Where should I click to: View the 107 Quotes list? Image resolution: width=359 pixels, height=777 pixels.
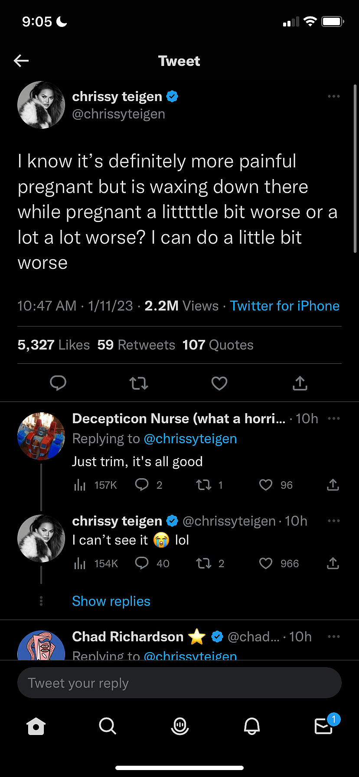[218, 345]
